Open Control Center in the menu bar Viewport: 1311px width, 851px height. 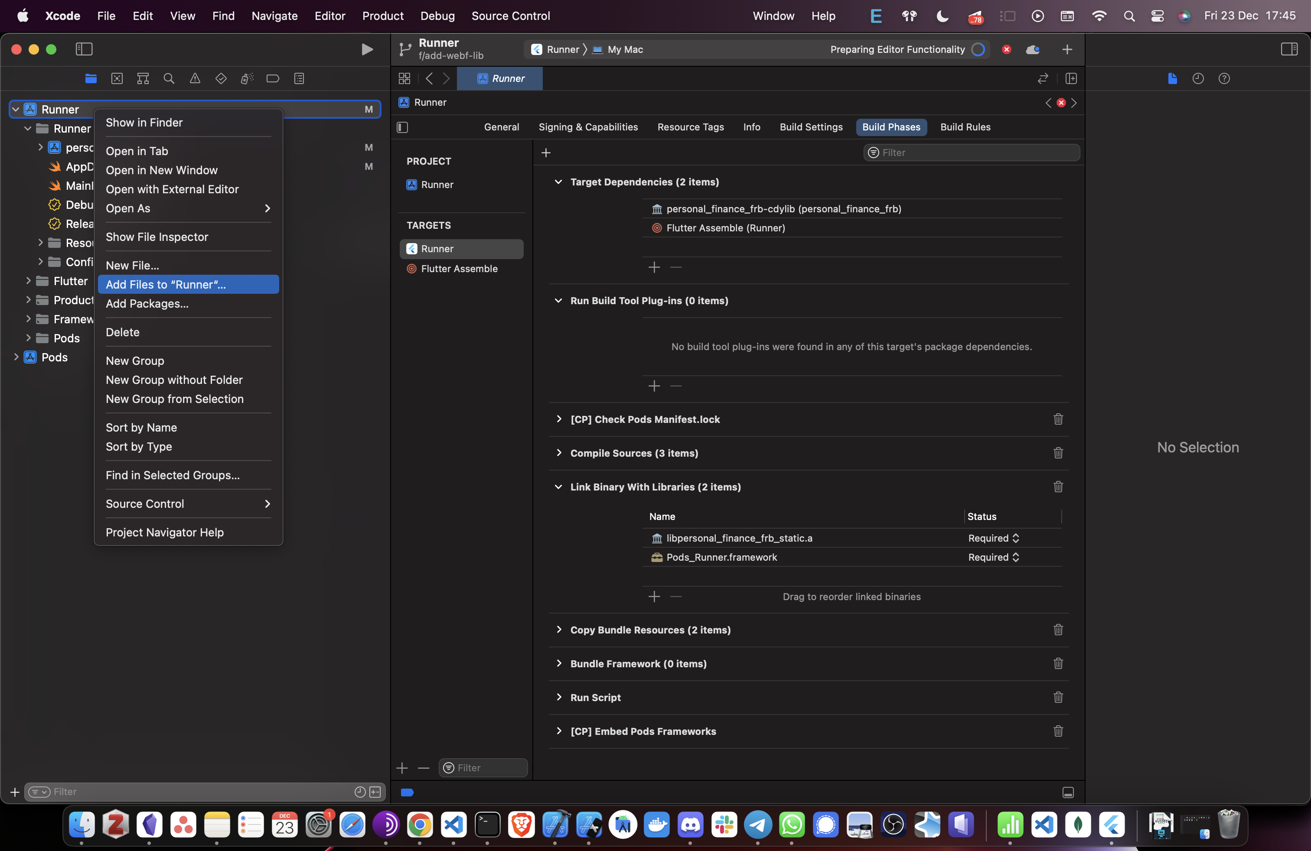pyautogui.click(x=1158, y=16)
